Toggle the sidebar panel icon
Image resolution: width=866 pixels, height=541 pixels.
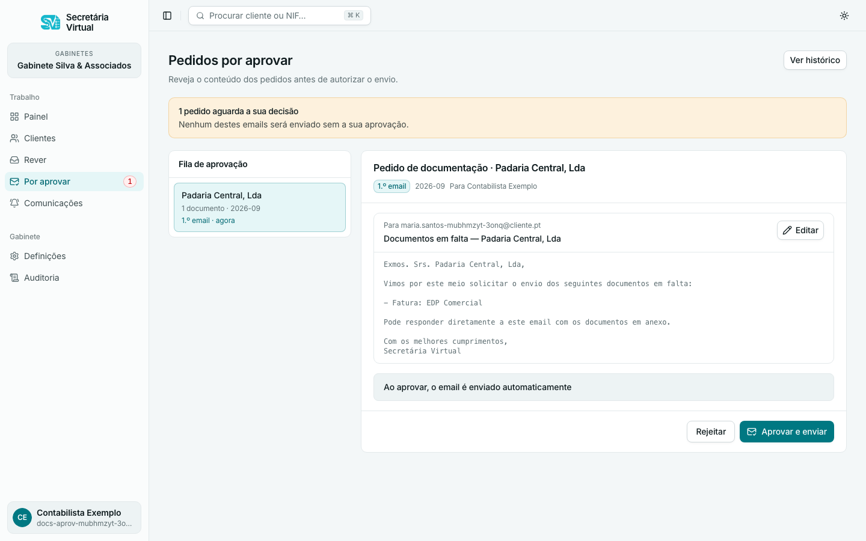coord(167,16)
